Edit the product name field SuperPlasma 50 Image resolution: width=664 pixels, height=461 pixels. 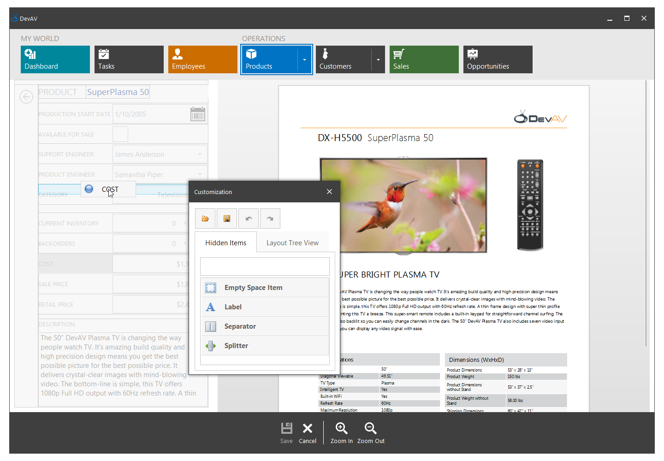tap(118, 92)
